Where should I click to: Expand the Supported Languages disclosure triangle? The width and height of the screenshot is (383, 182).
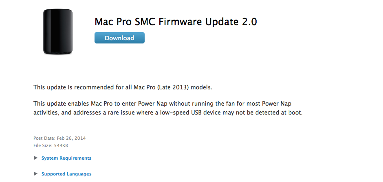(x=36, y=174)
